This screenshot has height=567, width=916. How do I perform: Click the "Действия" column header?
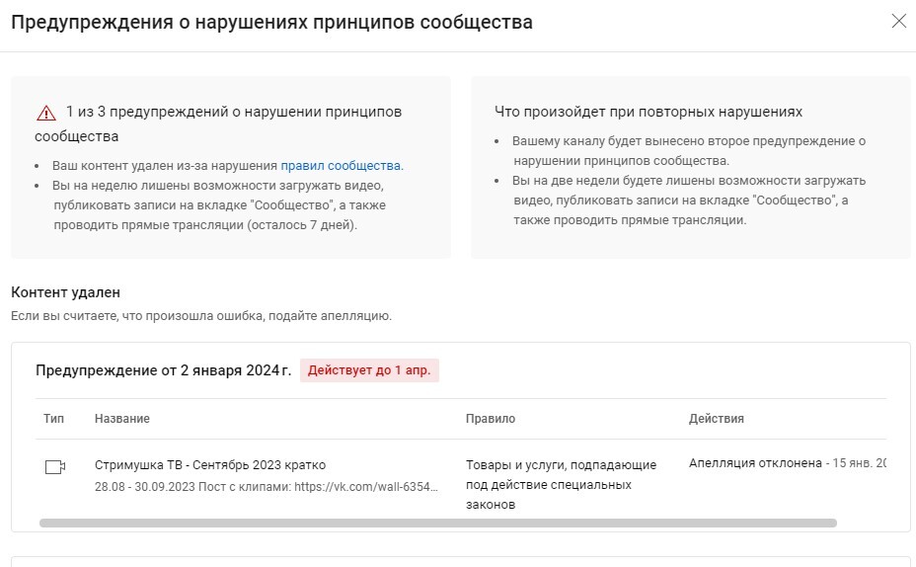pos(717,419)
